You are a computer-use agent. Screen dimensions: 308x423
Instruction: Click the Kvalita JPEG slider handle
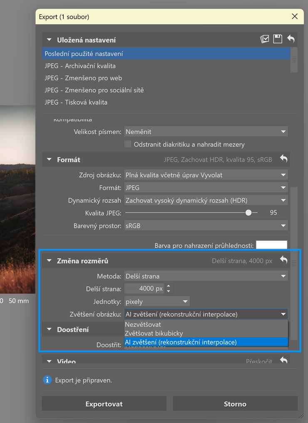[x=248, y=213]
